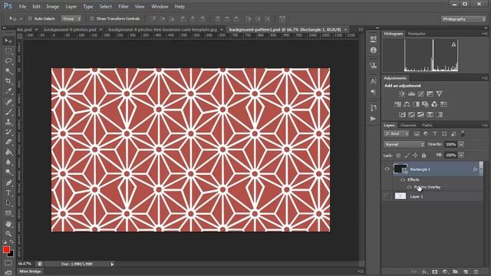Toggle the layer filter on/off switch
Screen dimensions: 491x276
463,133
